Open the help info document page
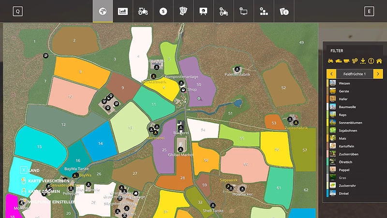The width and height of the screenshot is (387, 218). (284, 12)
